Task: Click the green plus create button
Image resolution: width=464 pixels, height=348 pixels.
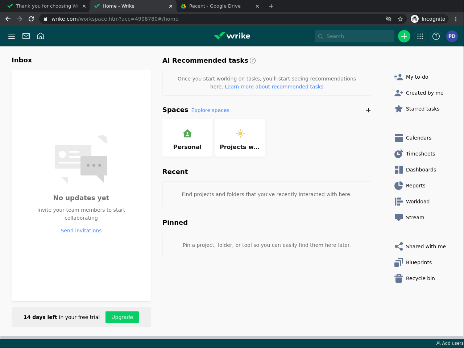Action: pyautogui.click(x=404, y=36)
